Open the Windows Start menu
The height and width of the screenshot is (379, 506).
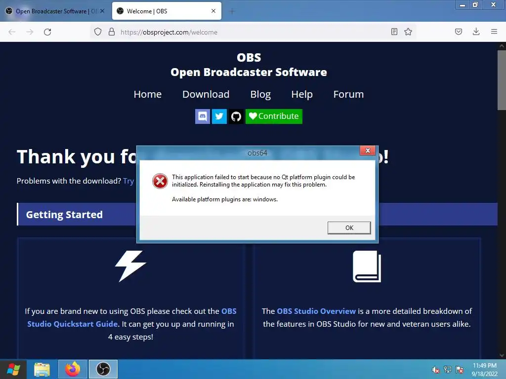pos(13,369)
